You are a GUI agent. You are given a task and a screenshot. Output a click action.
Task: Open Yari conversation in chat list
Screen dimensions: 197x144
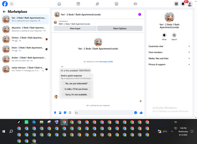tap(25, 19)
